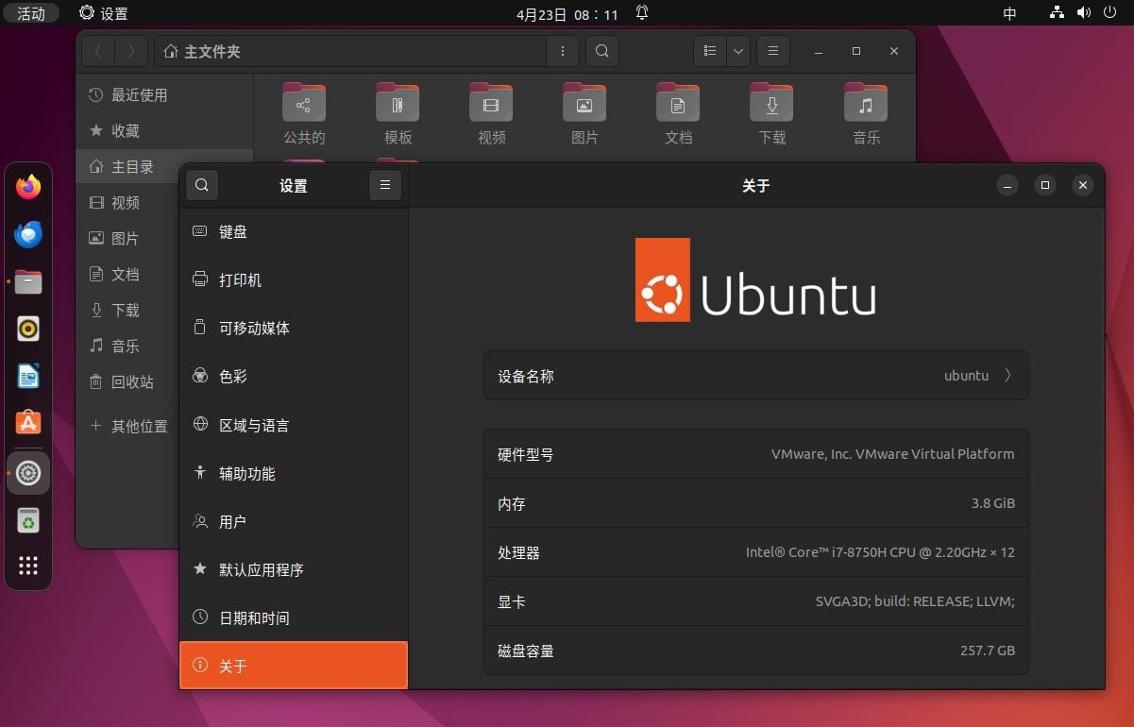Viewport: 1134px width, 727px height.
Task: Open the Settings hamburger menu
Action: pyautogui.click(x=384, y=186)
